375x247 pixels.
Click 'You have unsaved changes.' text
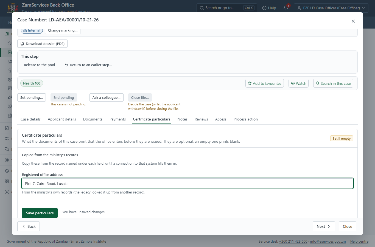pyautogui.click(x=84, y=212)
